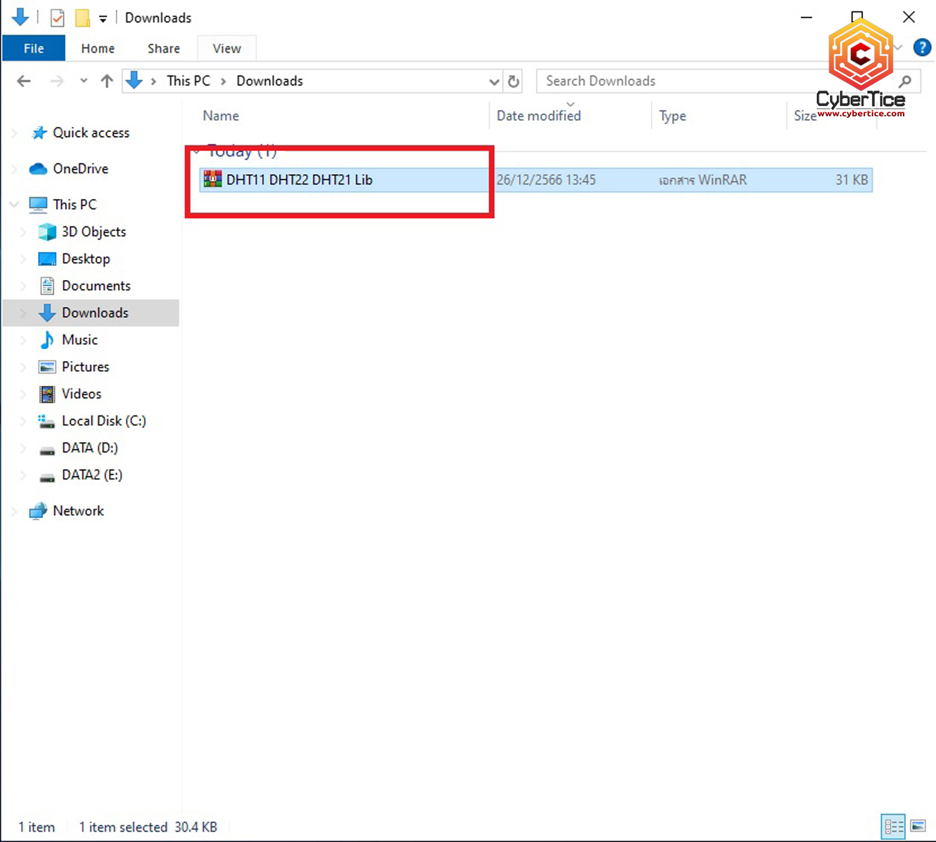
Task: Switch to the View ribbon tab
Action: (227, 49)
